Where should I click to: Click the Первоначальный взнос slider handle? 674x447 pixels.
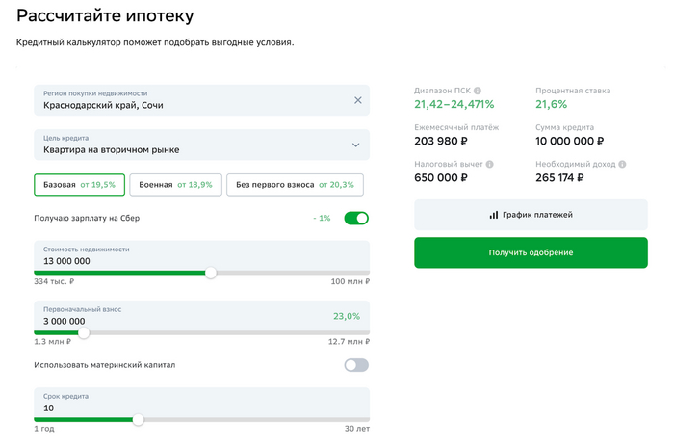click(x=84, y=332)
